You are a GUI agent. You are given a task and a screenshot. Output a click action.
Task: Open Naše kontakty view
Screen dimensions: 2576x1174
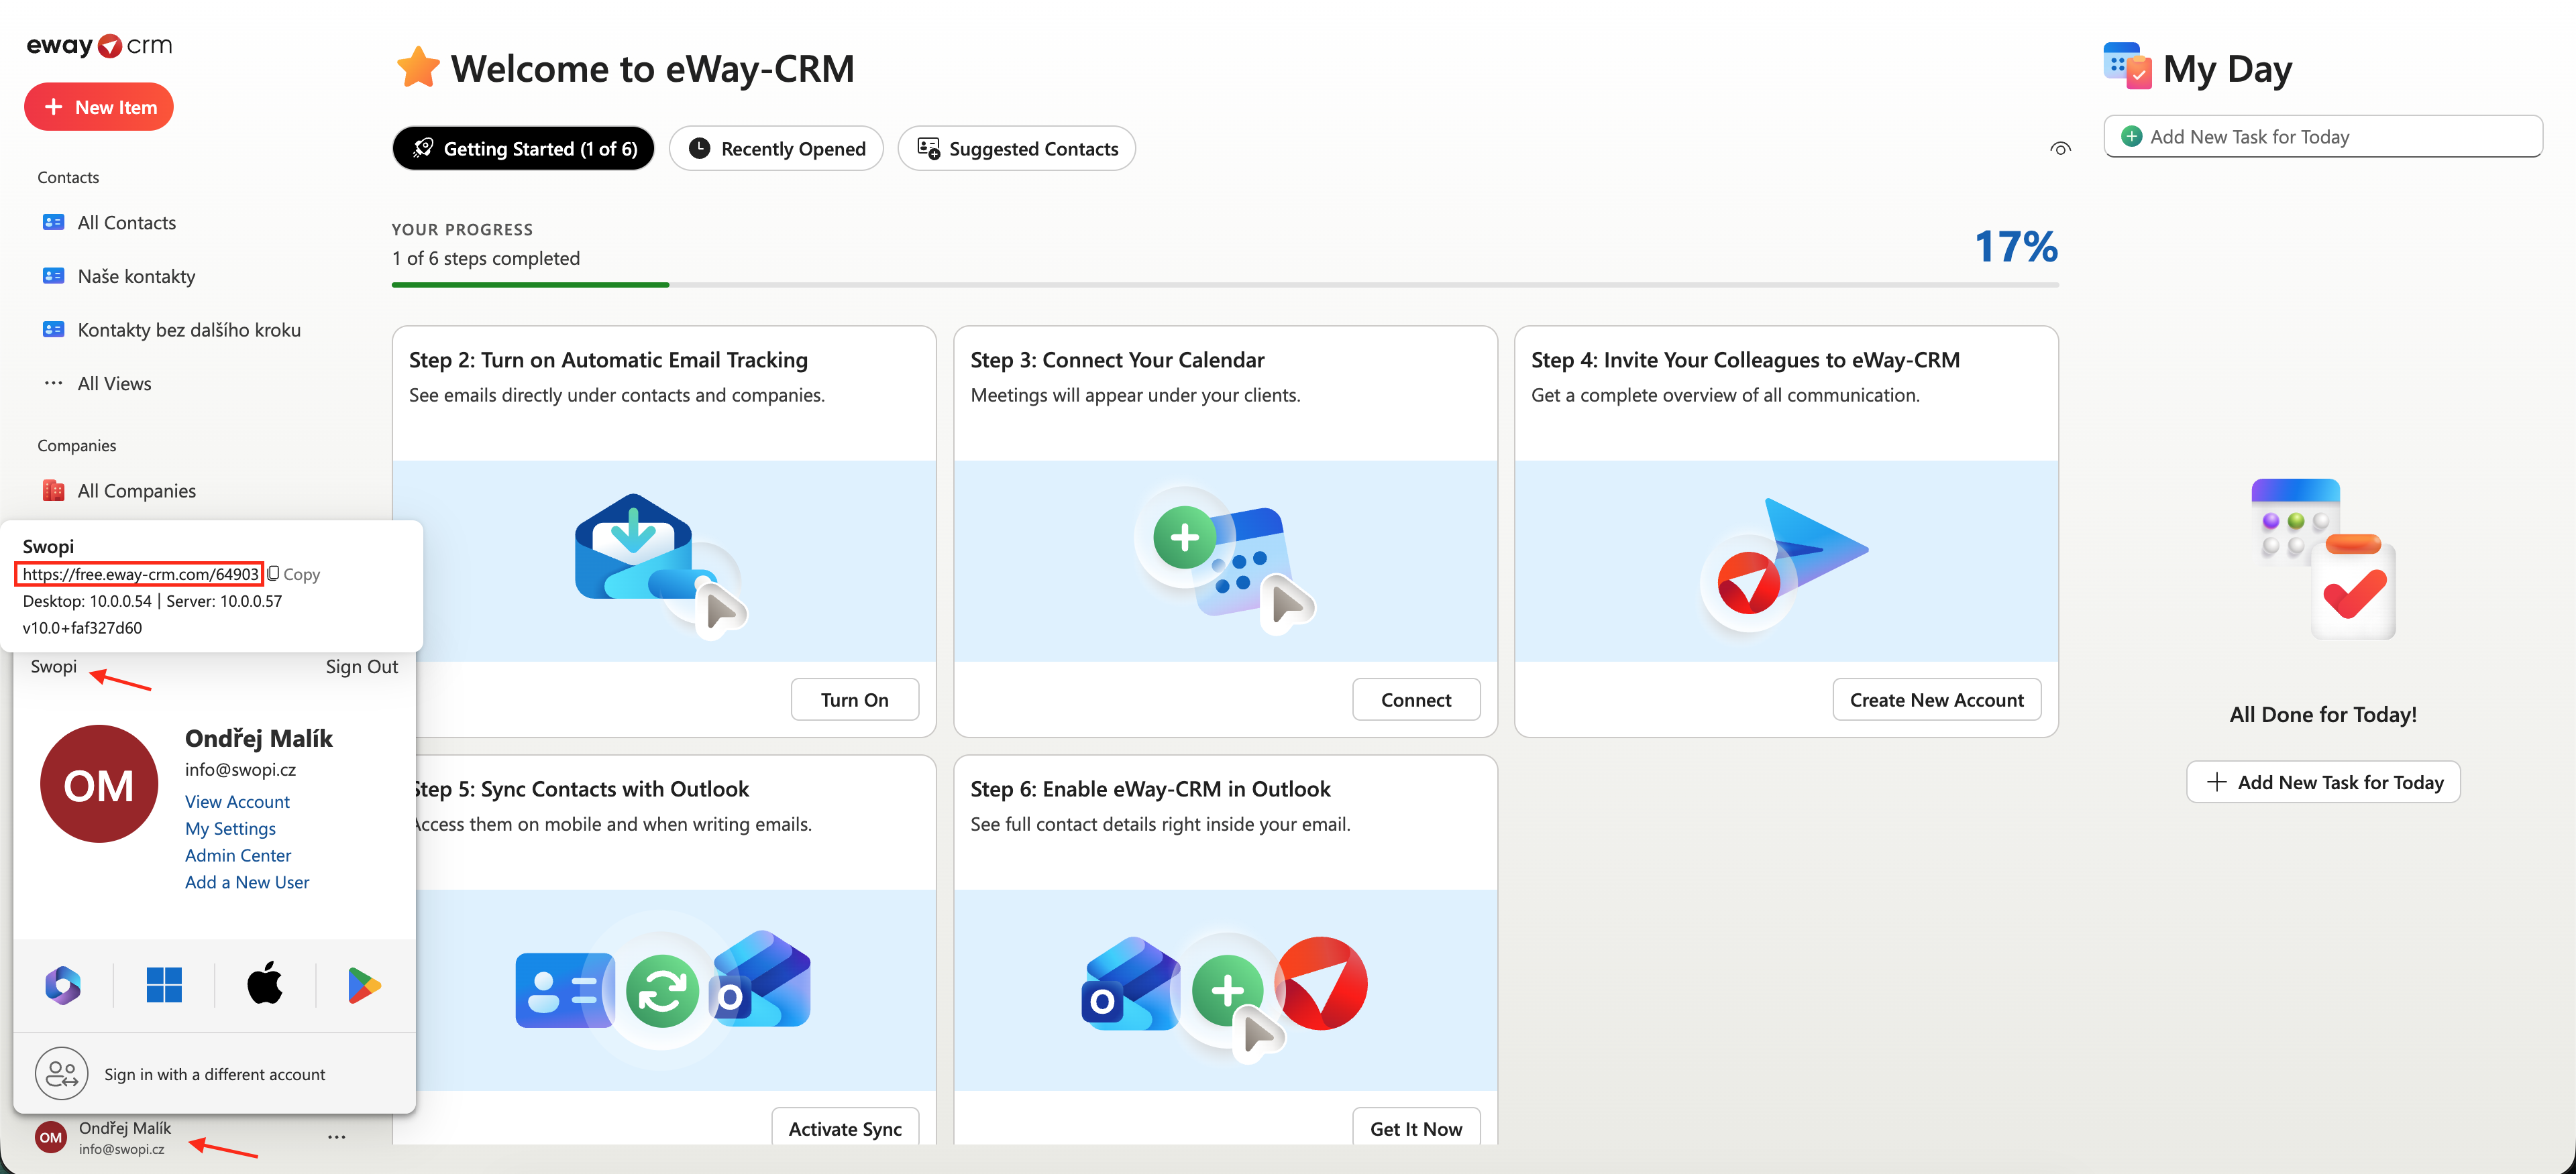136,277
